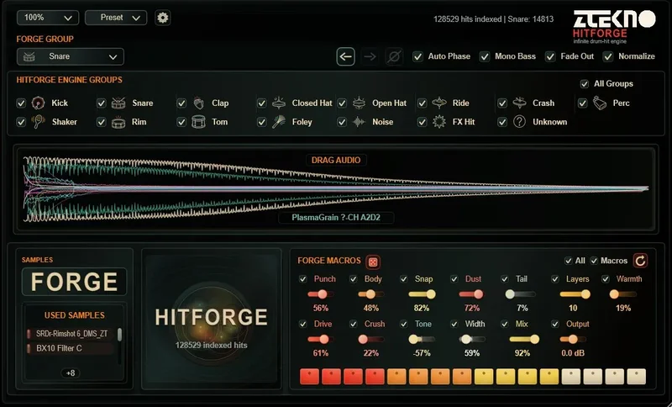Image resolution: width=672 pixels, height=407 pixels.
Task: Click the Noise waveform icon
Action: (x=359, y=122)
